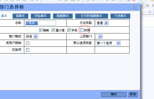Toggle the 刷新 checkbox
154x99 pixels.
[x=41, y=30]
